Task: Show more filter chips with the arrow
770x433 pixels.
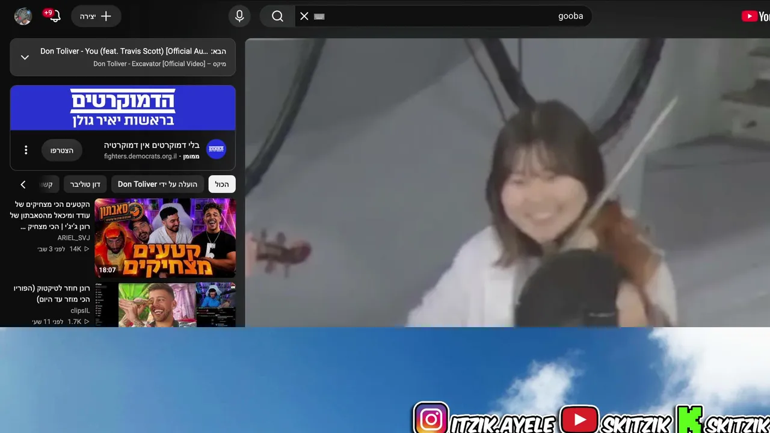Action: click(x=23, y=184)
